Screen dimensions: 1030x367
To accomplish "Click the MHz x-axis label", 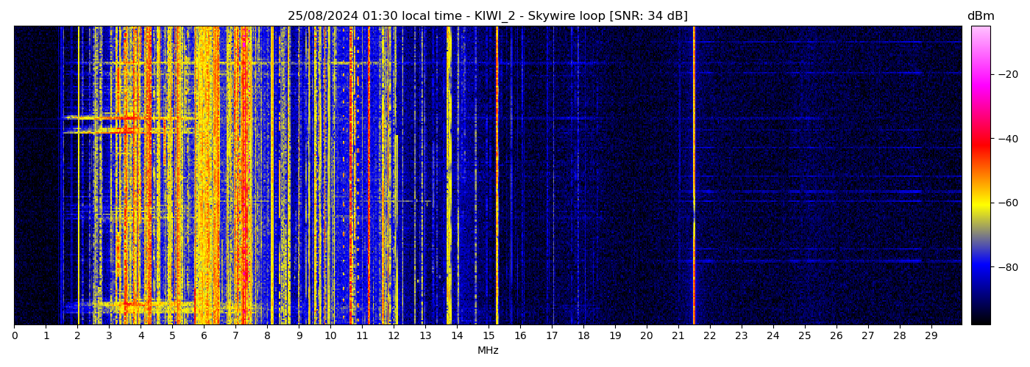I will [x=488, y=351].
